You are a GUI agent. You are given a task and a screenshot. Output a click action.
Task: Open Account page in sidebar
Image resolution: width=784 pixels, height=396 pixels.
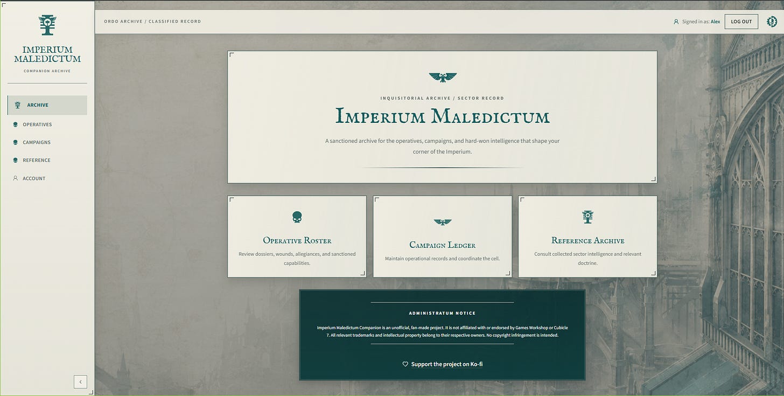point(47,178)
